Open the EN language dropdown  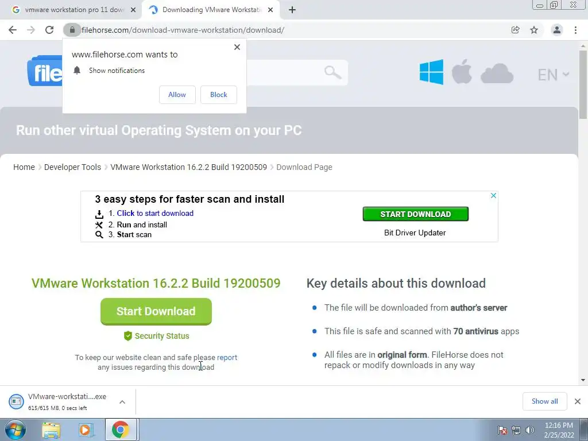(x=553, y=75)
